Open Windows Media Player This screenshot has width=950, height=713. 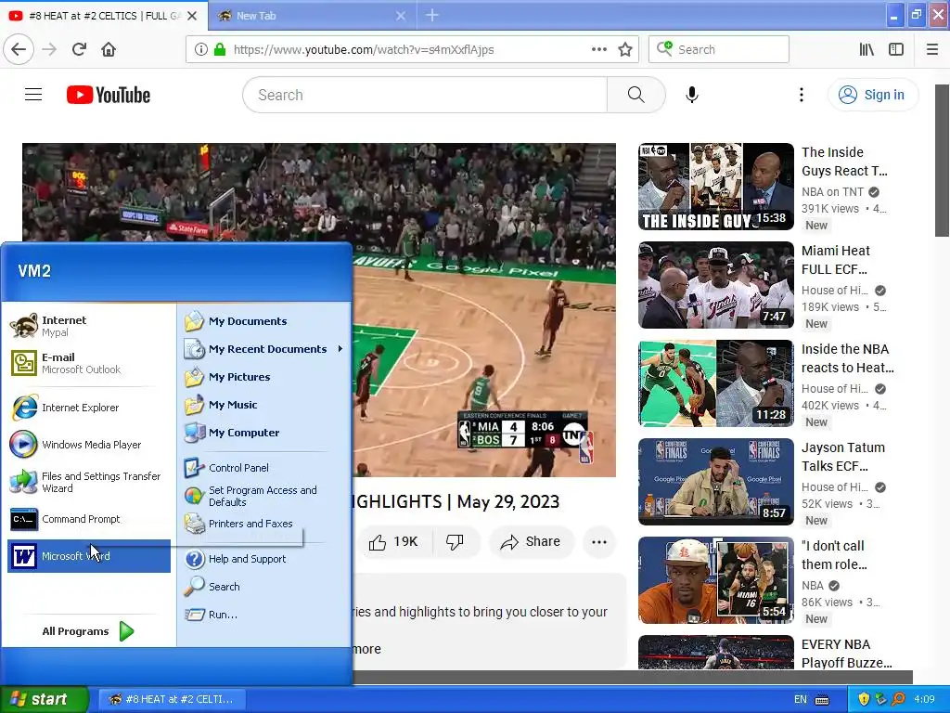pyautogui.click(x=89, y=445)
